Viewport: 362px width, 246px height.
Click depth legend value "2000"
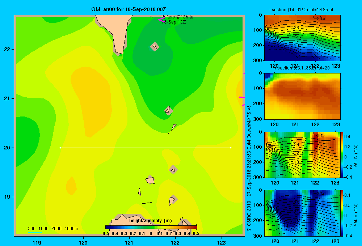click(x=56, y=229)
